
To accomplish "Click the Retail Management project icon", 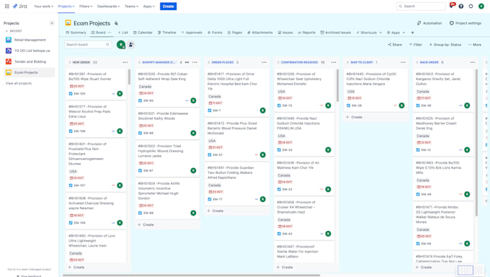I will 9,40.
